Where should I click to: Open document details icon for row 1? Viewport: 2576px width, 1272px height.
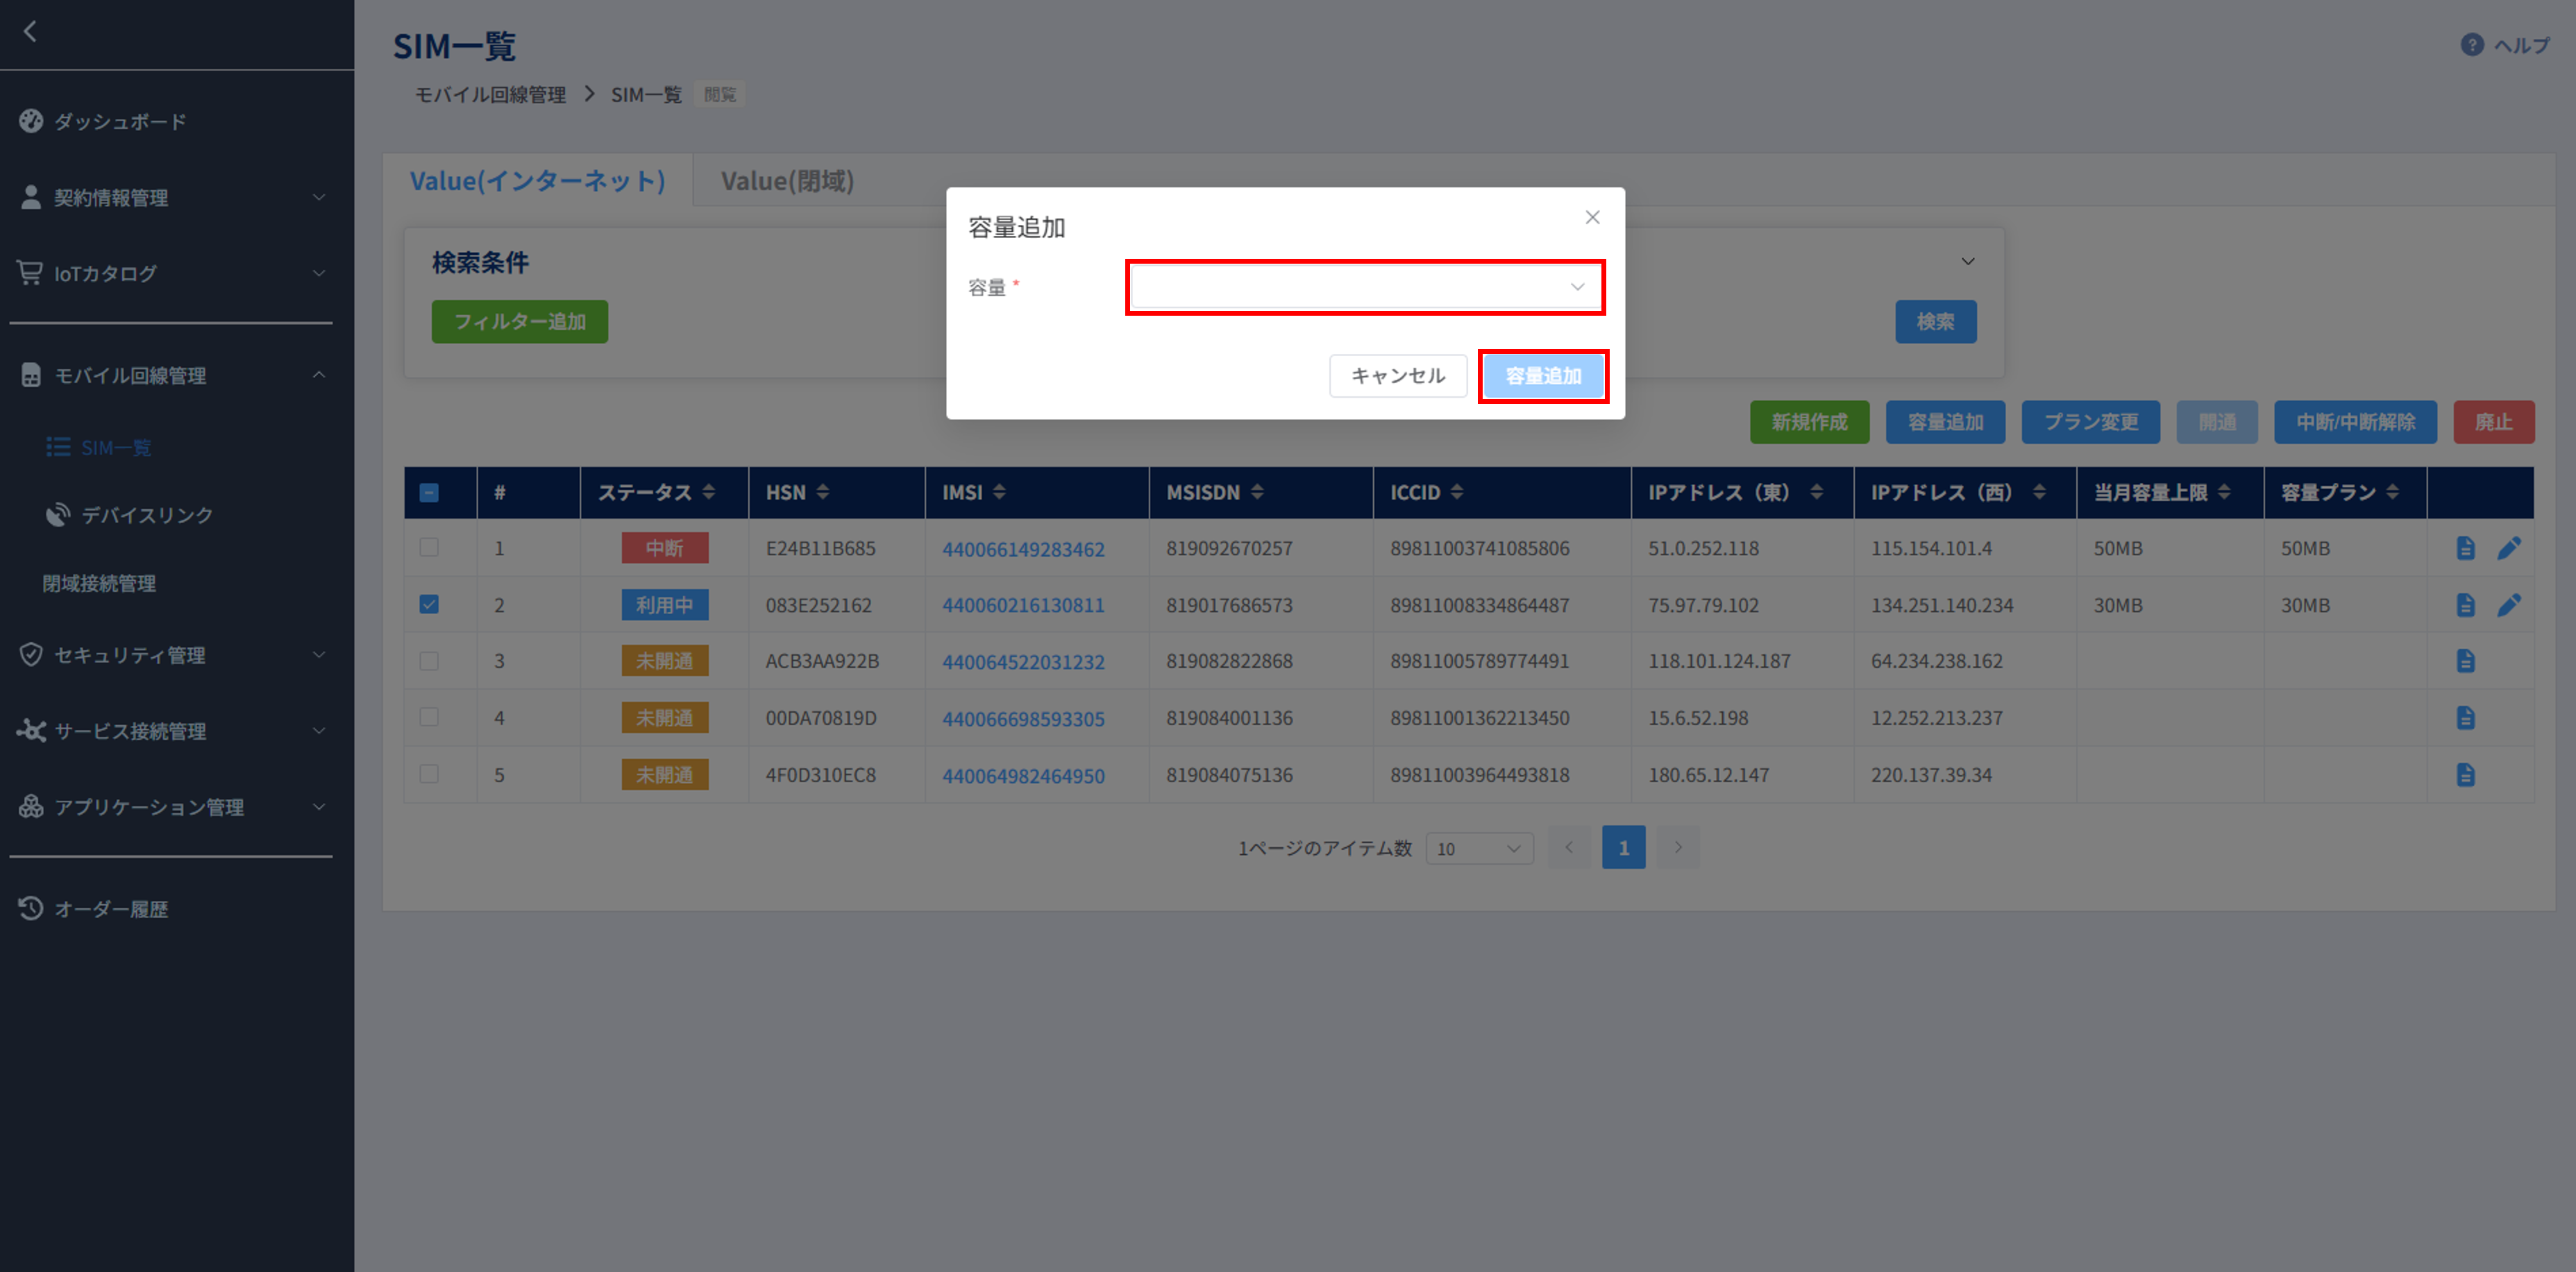coord(2465,548)
